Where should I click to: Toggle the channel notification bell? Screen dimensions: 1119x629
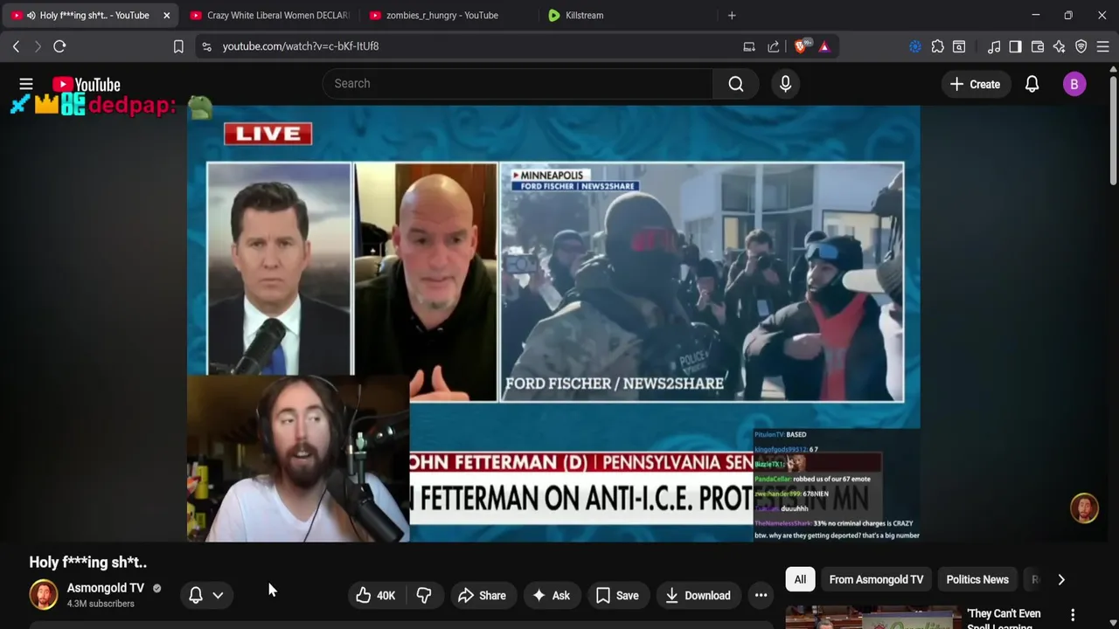196,595
